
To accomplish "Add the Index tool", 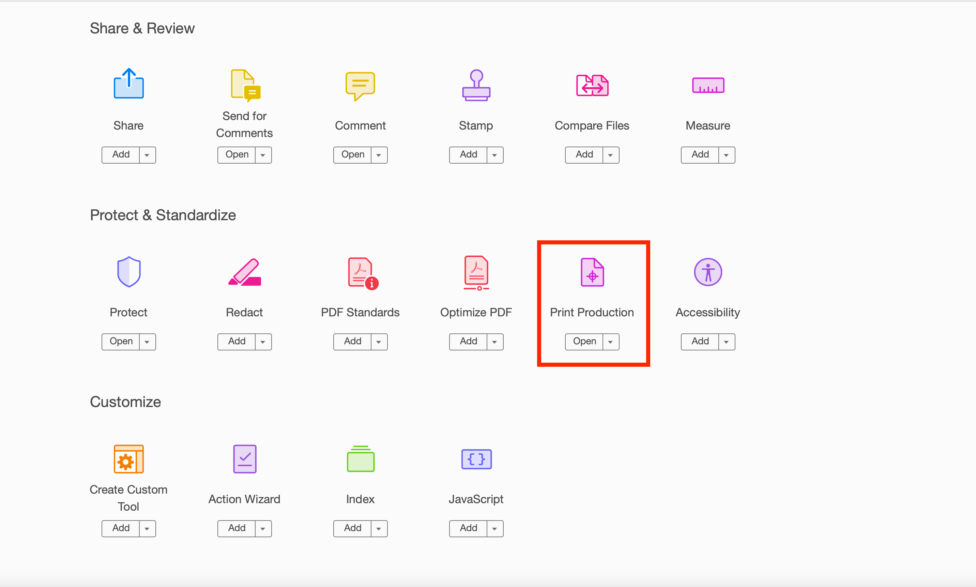I will tap(352, 528).
